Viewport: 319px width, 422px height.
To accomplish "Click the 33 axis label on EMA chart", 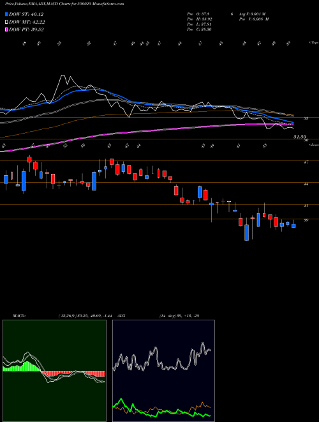I will pyautogui.click(x=306, y=118).
